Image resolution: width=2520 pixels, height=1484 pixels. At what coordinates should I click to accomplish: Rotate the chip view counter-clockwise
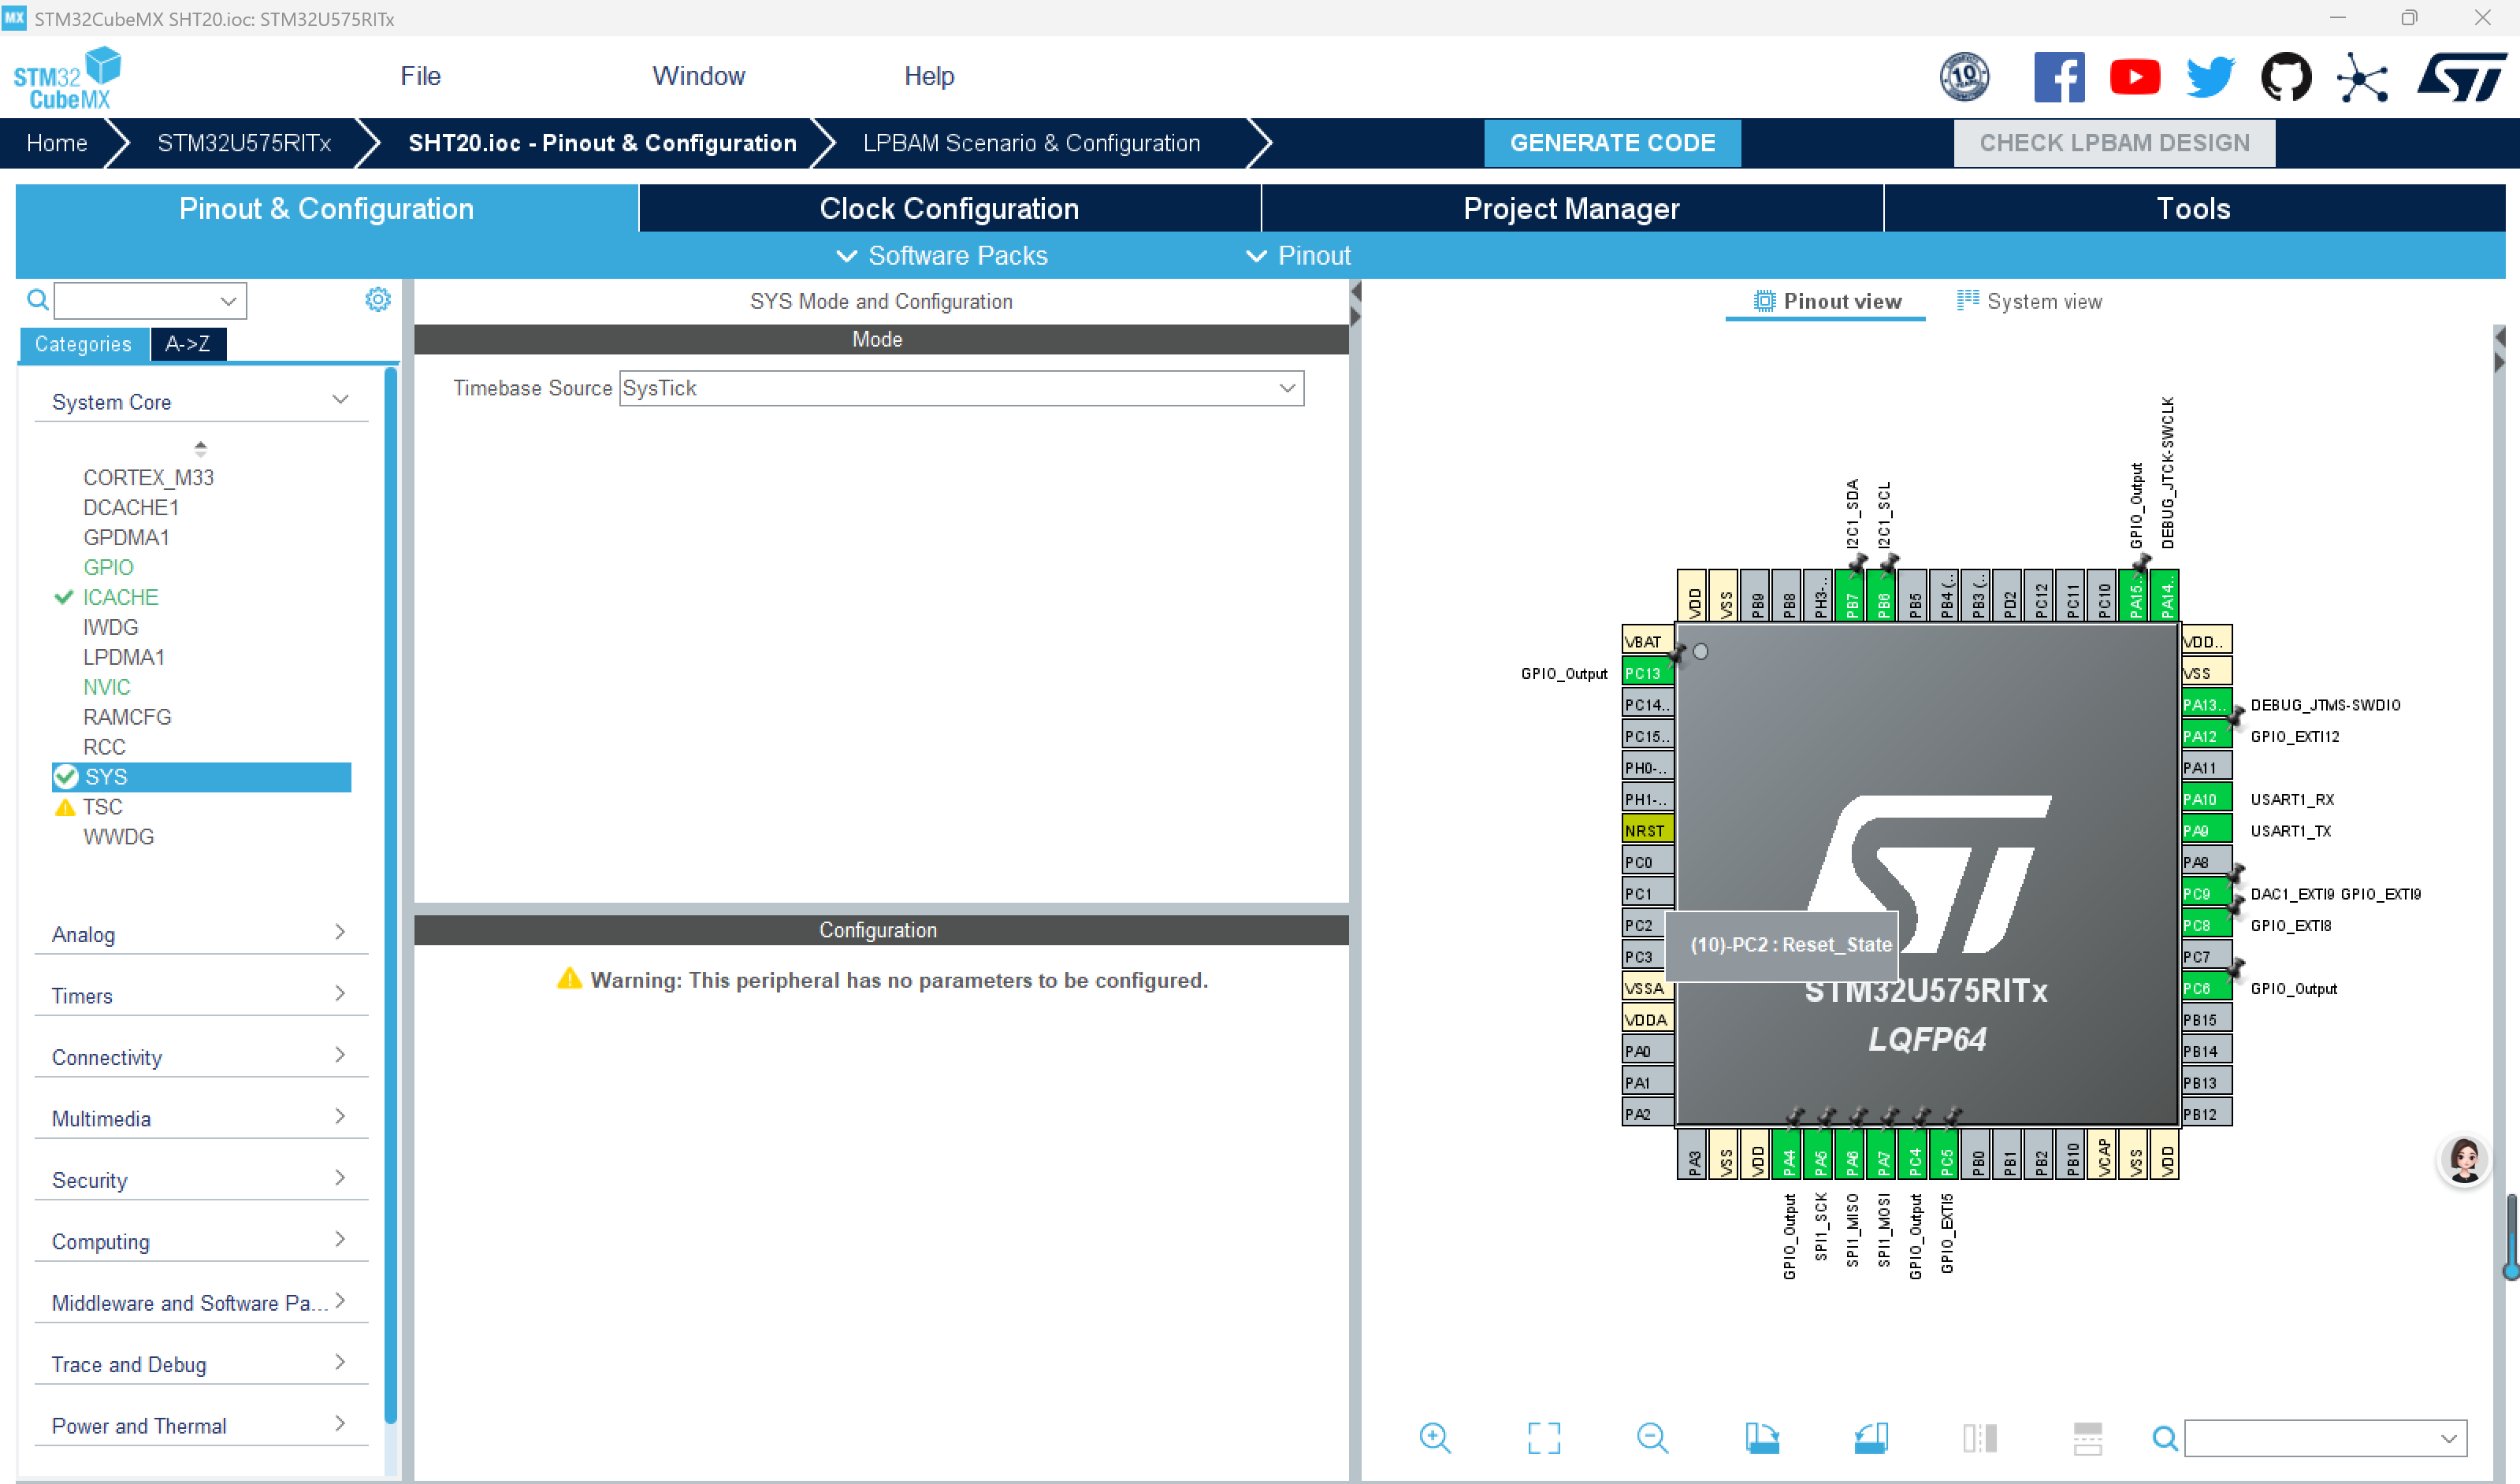[1870, 1438]
